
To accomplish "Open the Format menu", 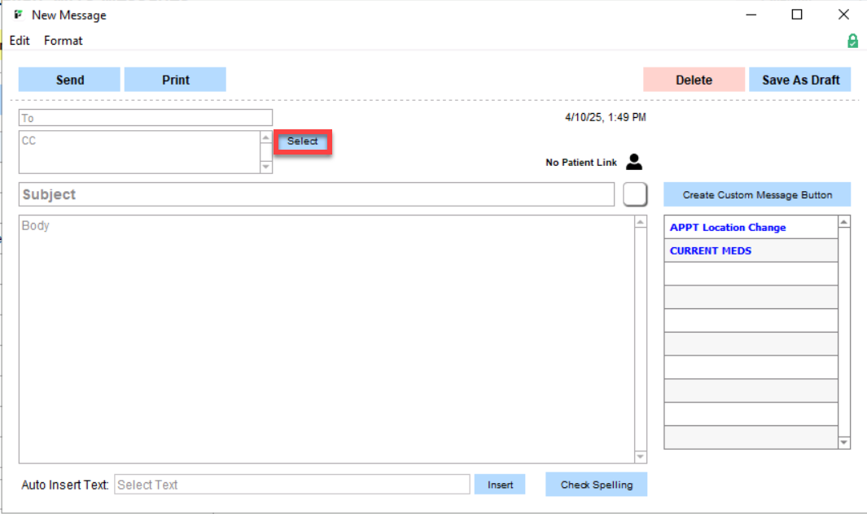I will [x=63, y=41].
